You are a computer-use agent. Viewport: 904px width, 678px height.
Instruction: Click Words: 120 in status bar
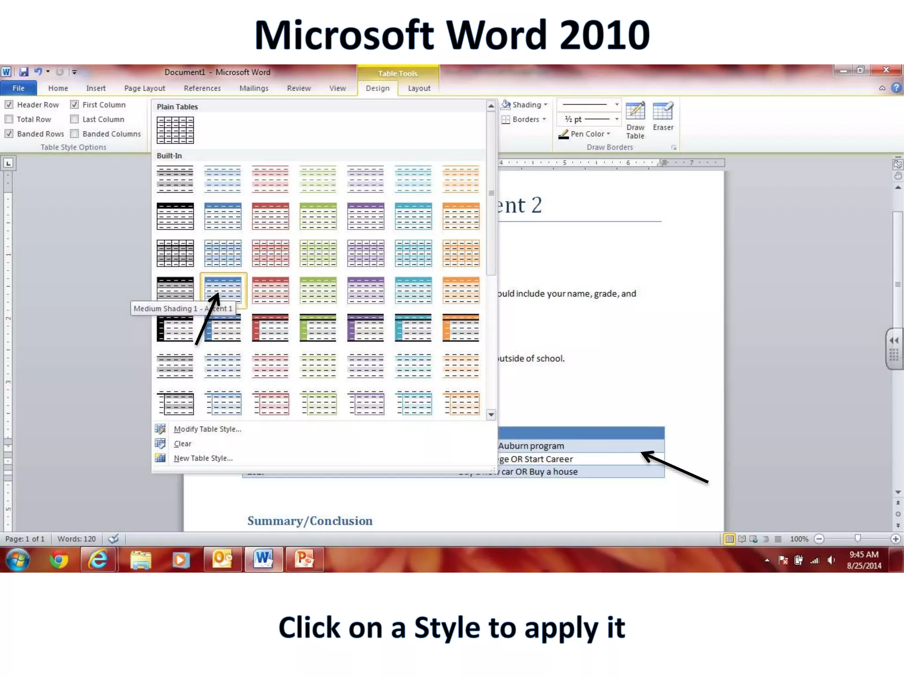tap(76, 539)
